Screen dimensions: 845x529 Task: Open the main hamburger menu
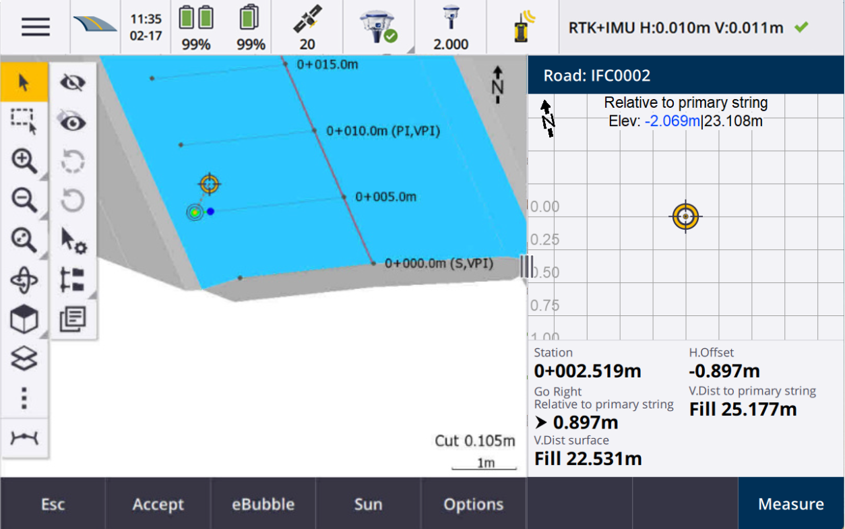[x=35, y=27]
